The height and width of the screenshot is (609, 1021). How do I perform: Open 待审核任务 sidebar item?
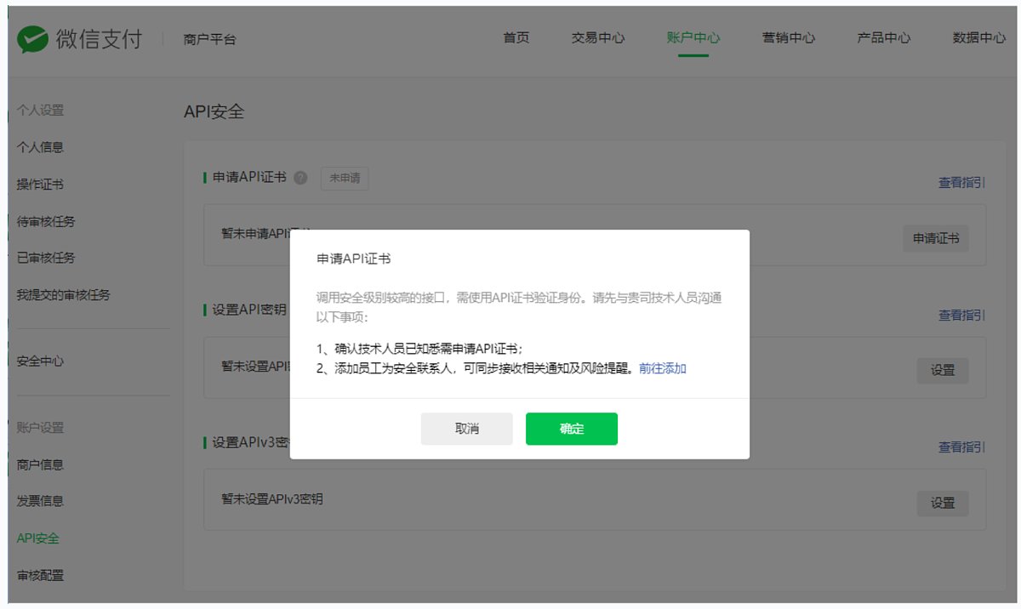(46, 221)
